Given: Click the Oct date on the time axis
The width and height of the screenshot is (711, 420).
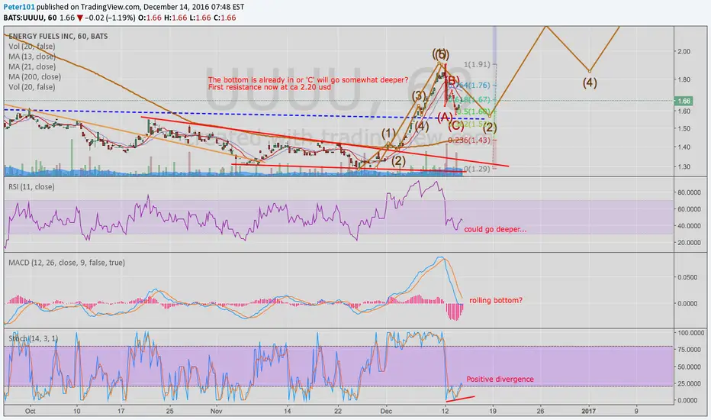Looking at the screenshot, I should (x=31, y=411).
